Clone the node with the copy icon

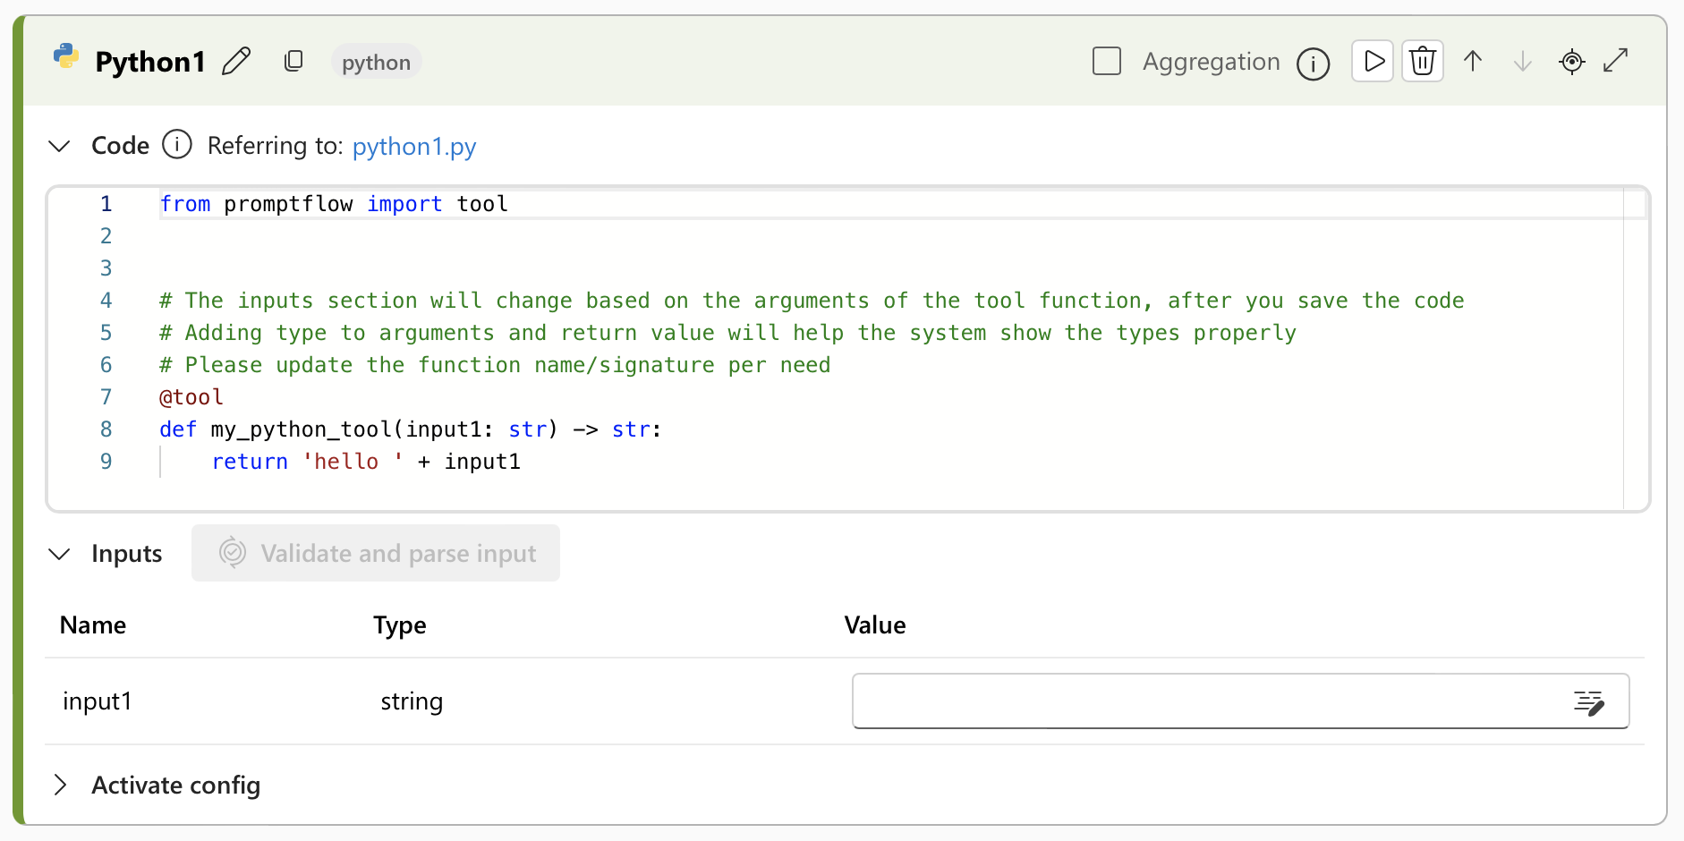(293, 61)
